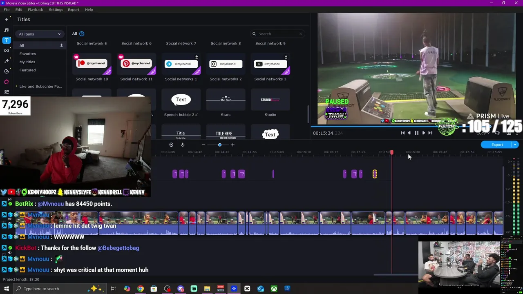Open the Audio library tab

click(6, 30)
